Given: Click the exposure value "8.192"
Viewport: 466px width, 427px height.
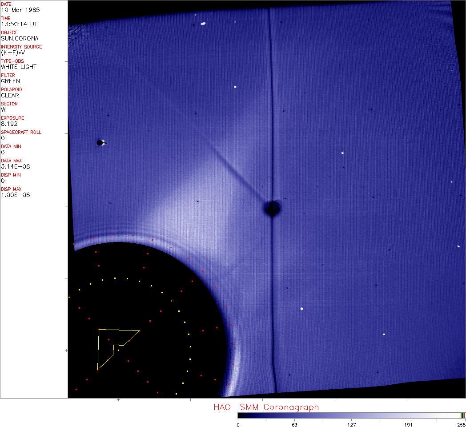Looking at the screenshot, I should (9, 124).
